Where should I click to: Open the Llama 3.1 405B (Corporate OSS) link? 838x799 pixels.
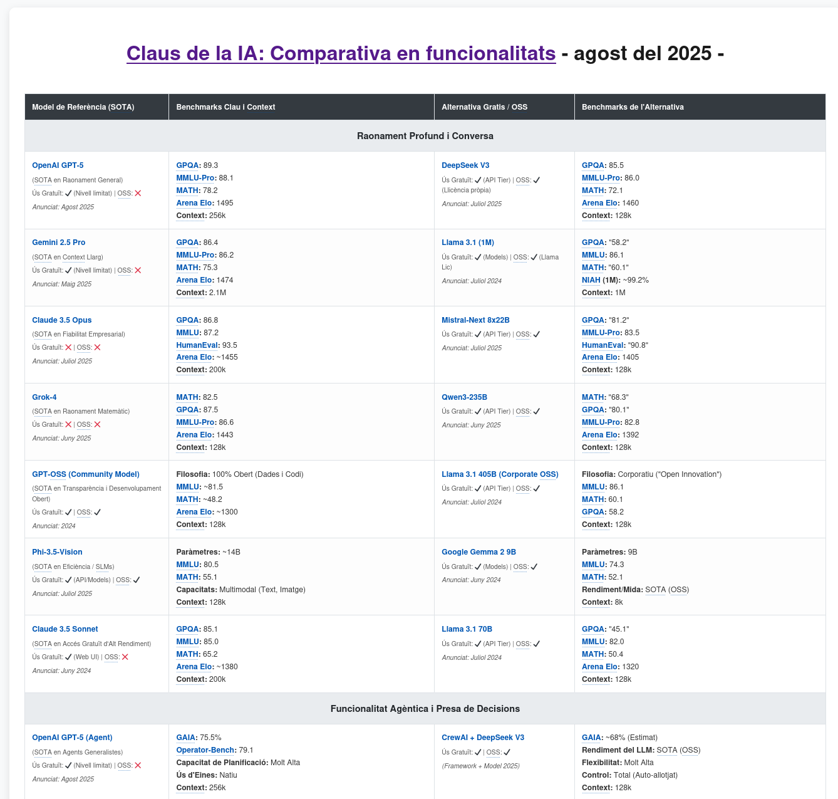coord(500,474)
